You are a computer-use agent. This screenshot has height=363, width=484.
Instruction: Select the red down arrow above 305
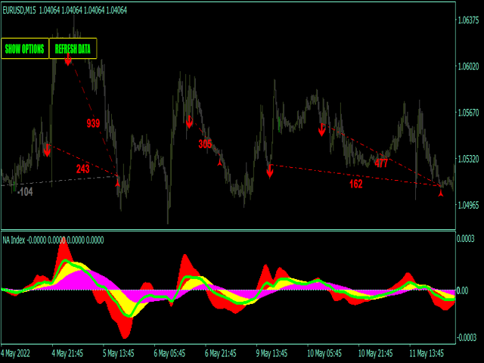tap(190, 123)
